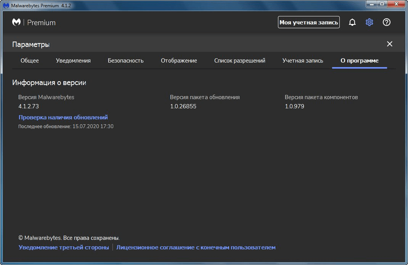
Task: Go to Список разрешений tab
Action: [x=239, y=61]
